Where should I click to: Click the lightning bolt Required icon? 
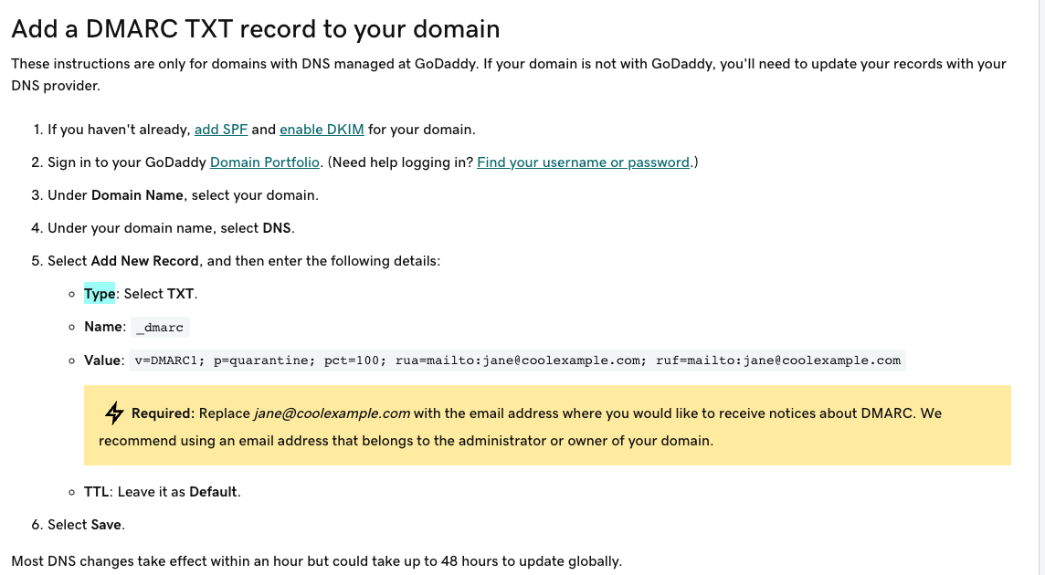[114, 413]
